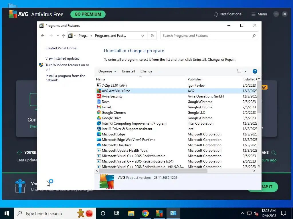Click Install a program from the network
The height and width of the screenshot is (219, 293).
(x=65, y=78)
